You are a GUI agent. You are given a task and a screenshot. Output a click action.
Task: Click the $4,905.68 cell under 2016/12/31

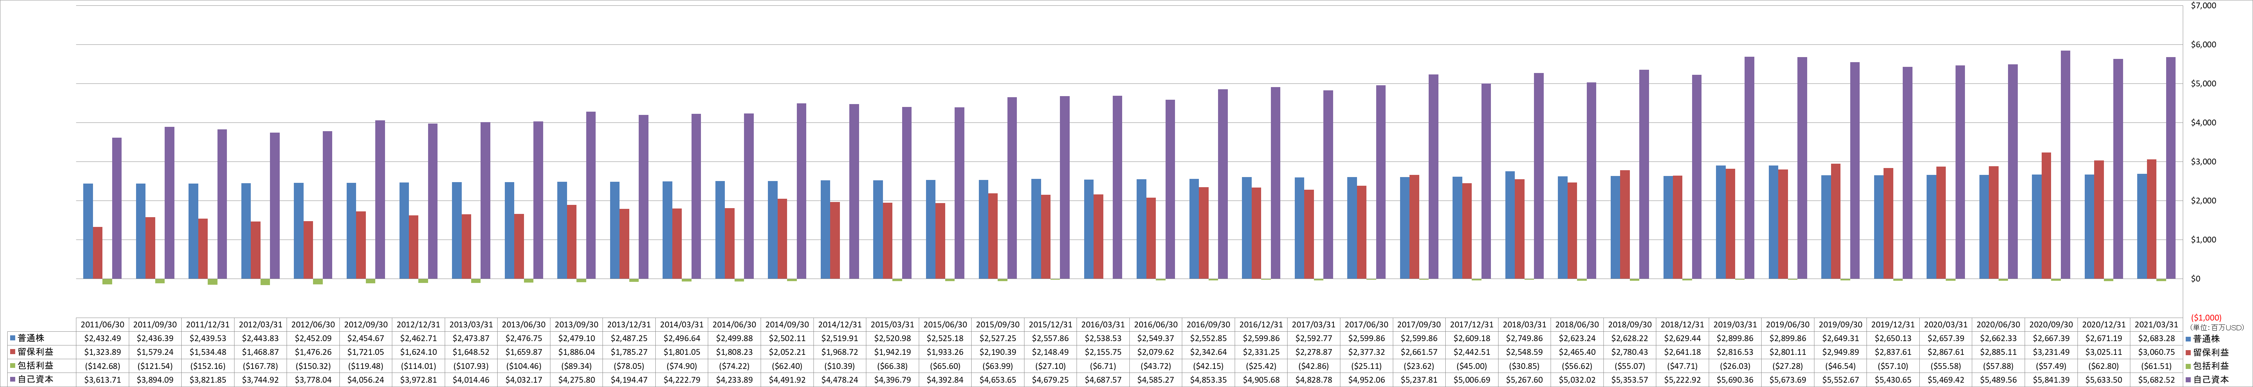pyautogui.click(x=1261, y=380)
